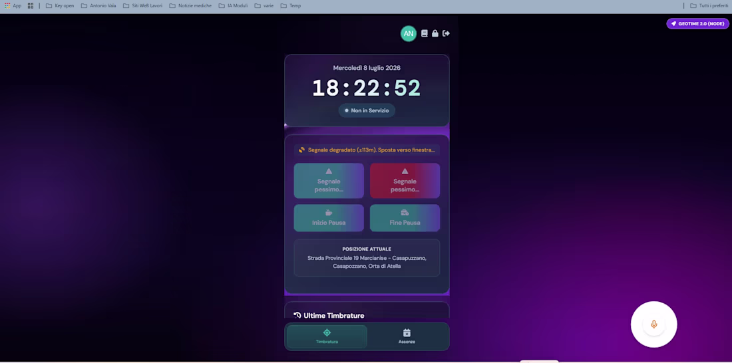Image resolution: width=732 pixels, height=363 pixels.
Task: Open the Temp bookmark folder
Action: [290, 5]
